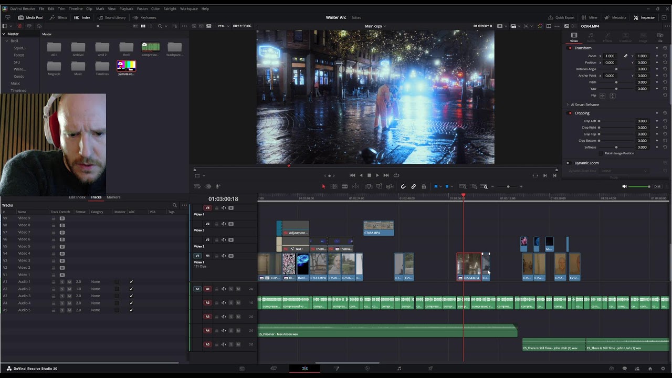Mute Audio 1 in Tracks index
672x378 pixels.
[69, 282]
